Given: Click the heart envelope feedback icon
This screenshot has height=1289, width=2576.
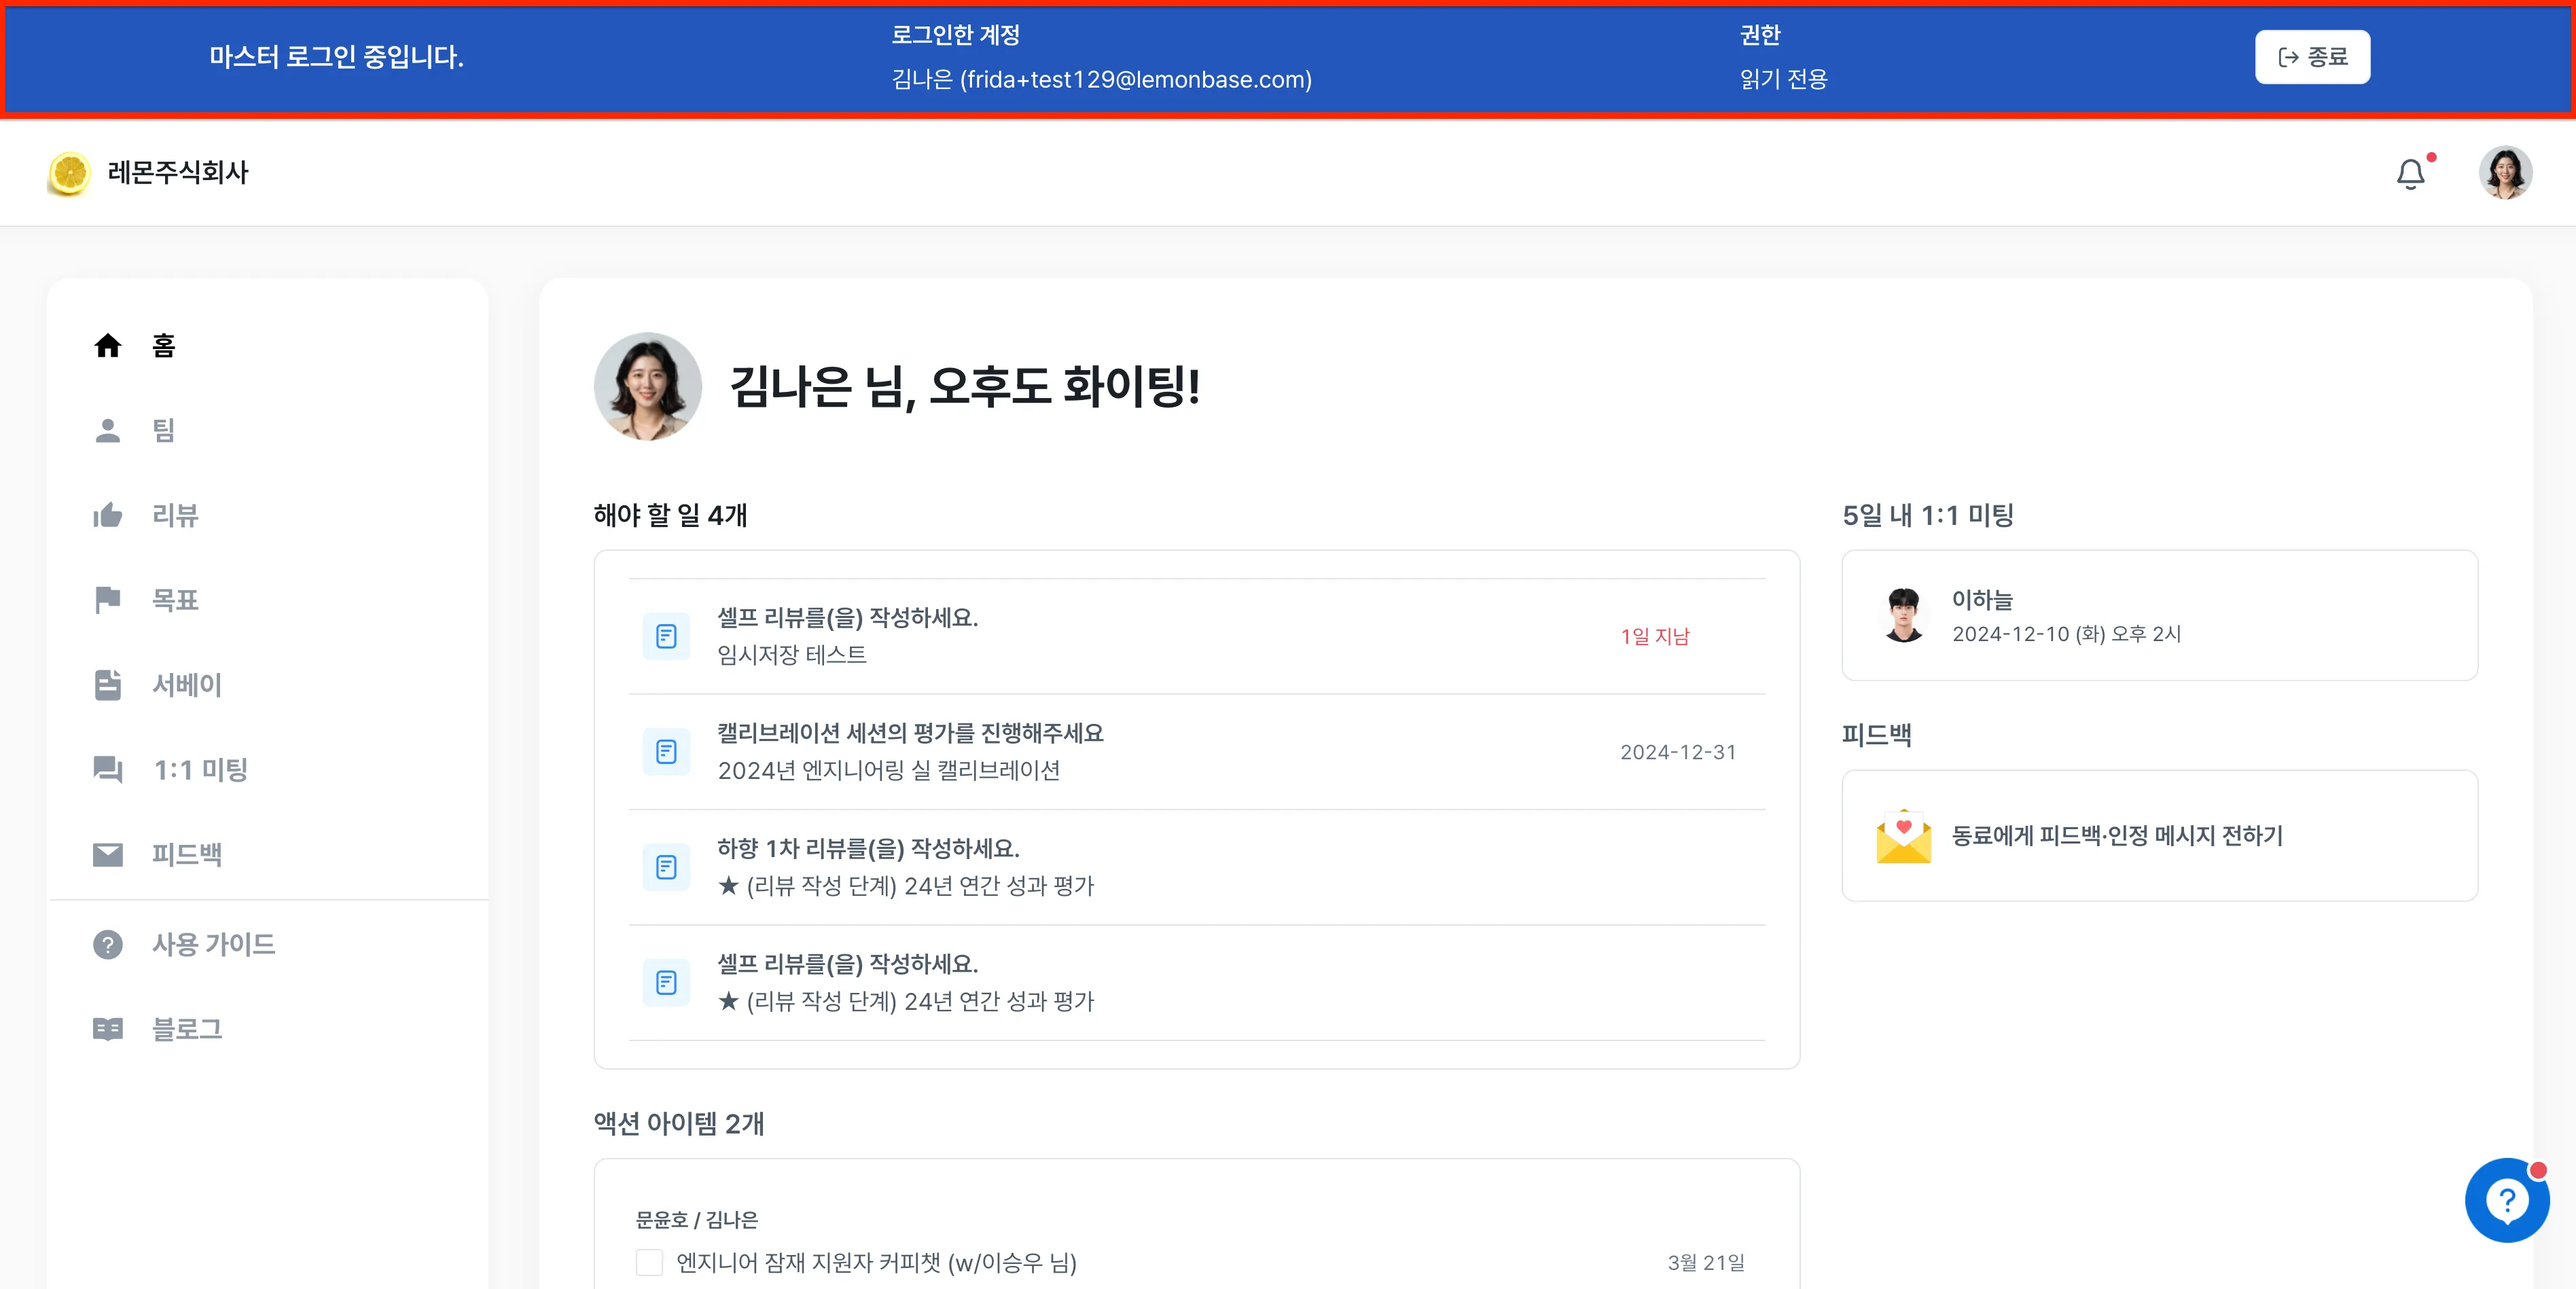Looking at the screenshot, I should [1903, 836].
